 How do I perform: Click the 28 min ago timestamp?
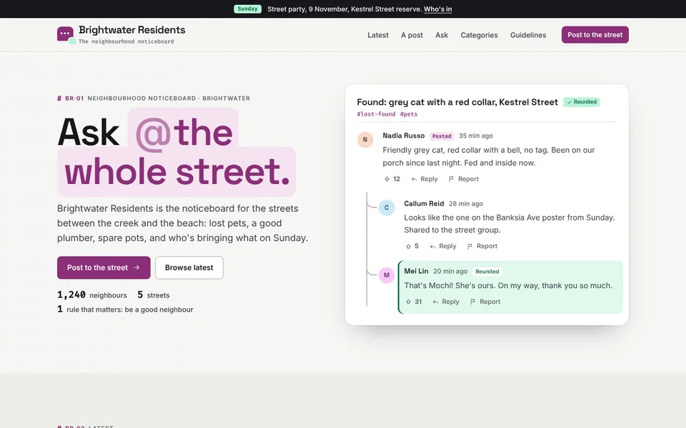pyautogui.click(x=466, y=203)
